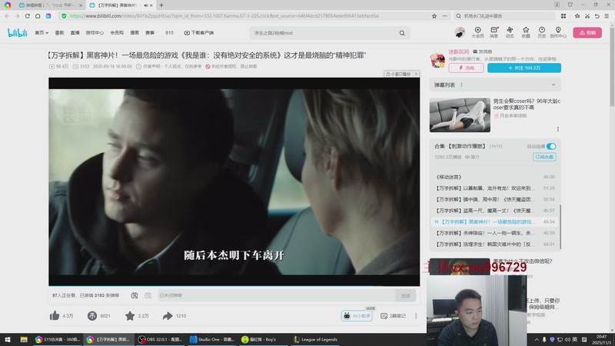This screenshot has width=615, height=346.
Task: Open the 直播 menu item
Action: 75,33
